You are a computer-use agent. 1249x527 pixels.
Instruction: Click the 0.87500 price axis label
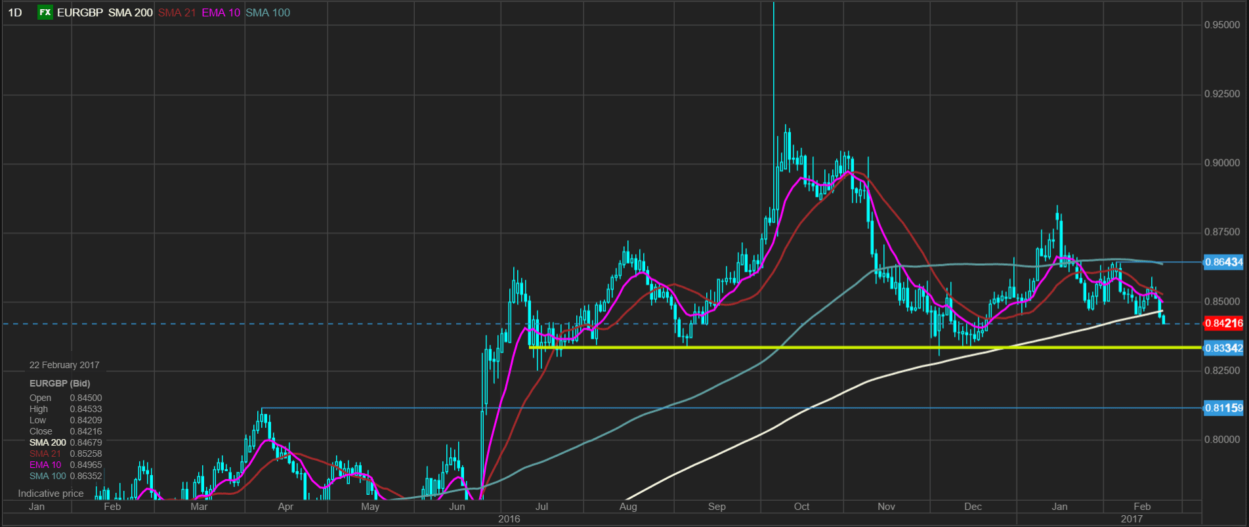[1222, 232]
